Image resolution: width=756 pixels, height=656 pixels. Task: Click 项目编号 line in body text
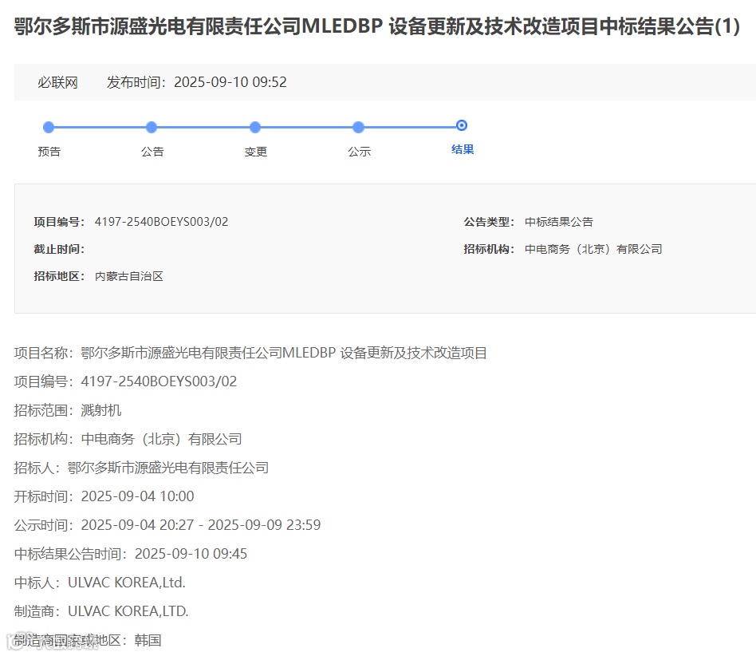(125, 381)
